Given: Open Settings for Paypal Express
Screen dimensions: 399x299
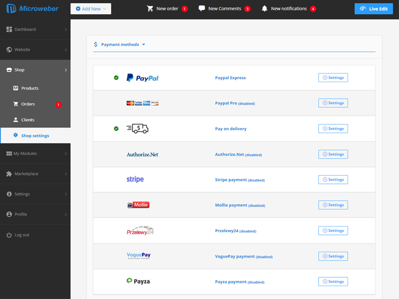Looking at the screenshot, I should (333, 78).
